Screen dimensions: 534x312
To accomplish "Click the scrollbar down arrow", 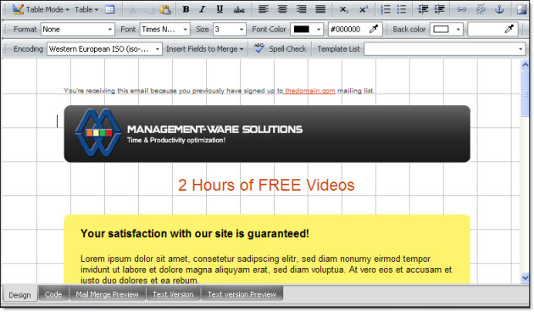I will coord(525,277).
